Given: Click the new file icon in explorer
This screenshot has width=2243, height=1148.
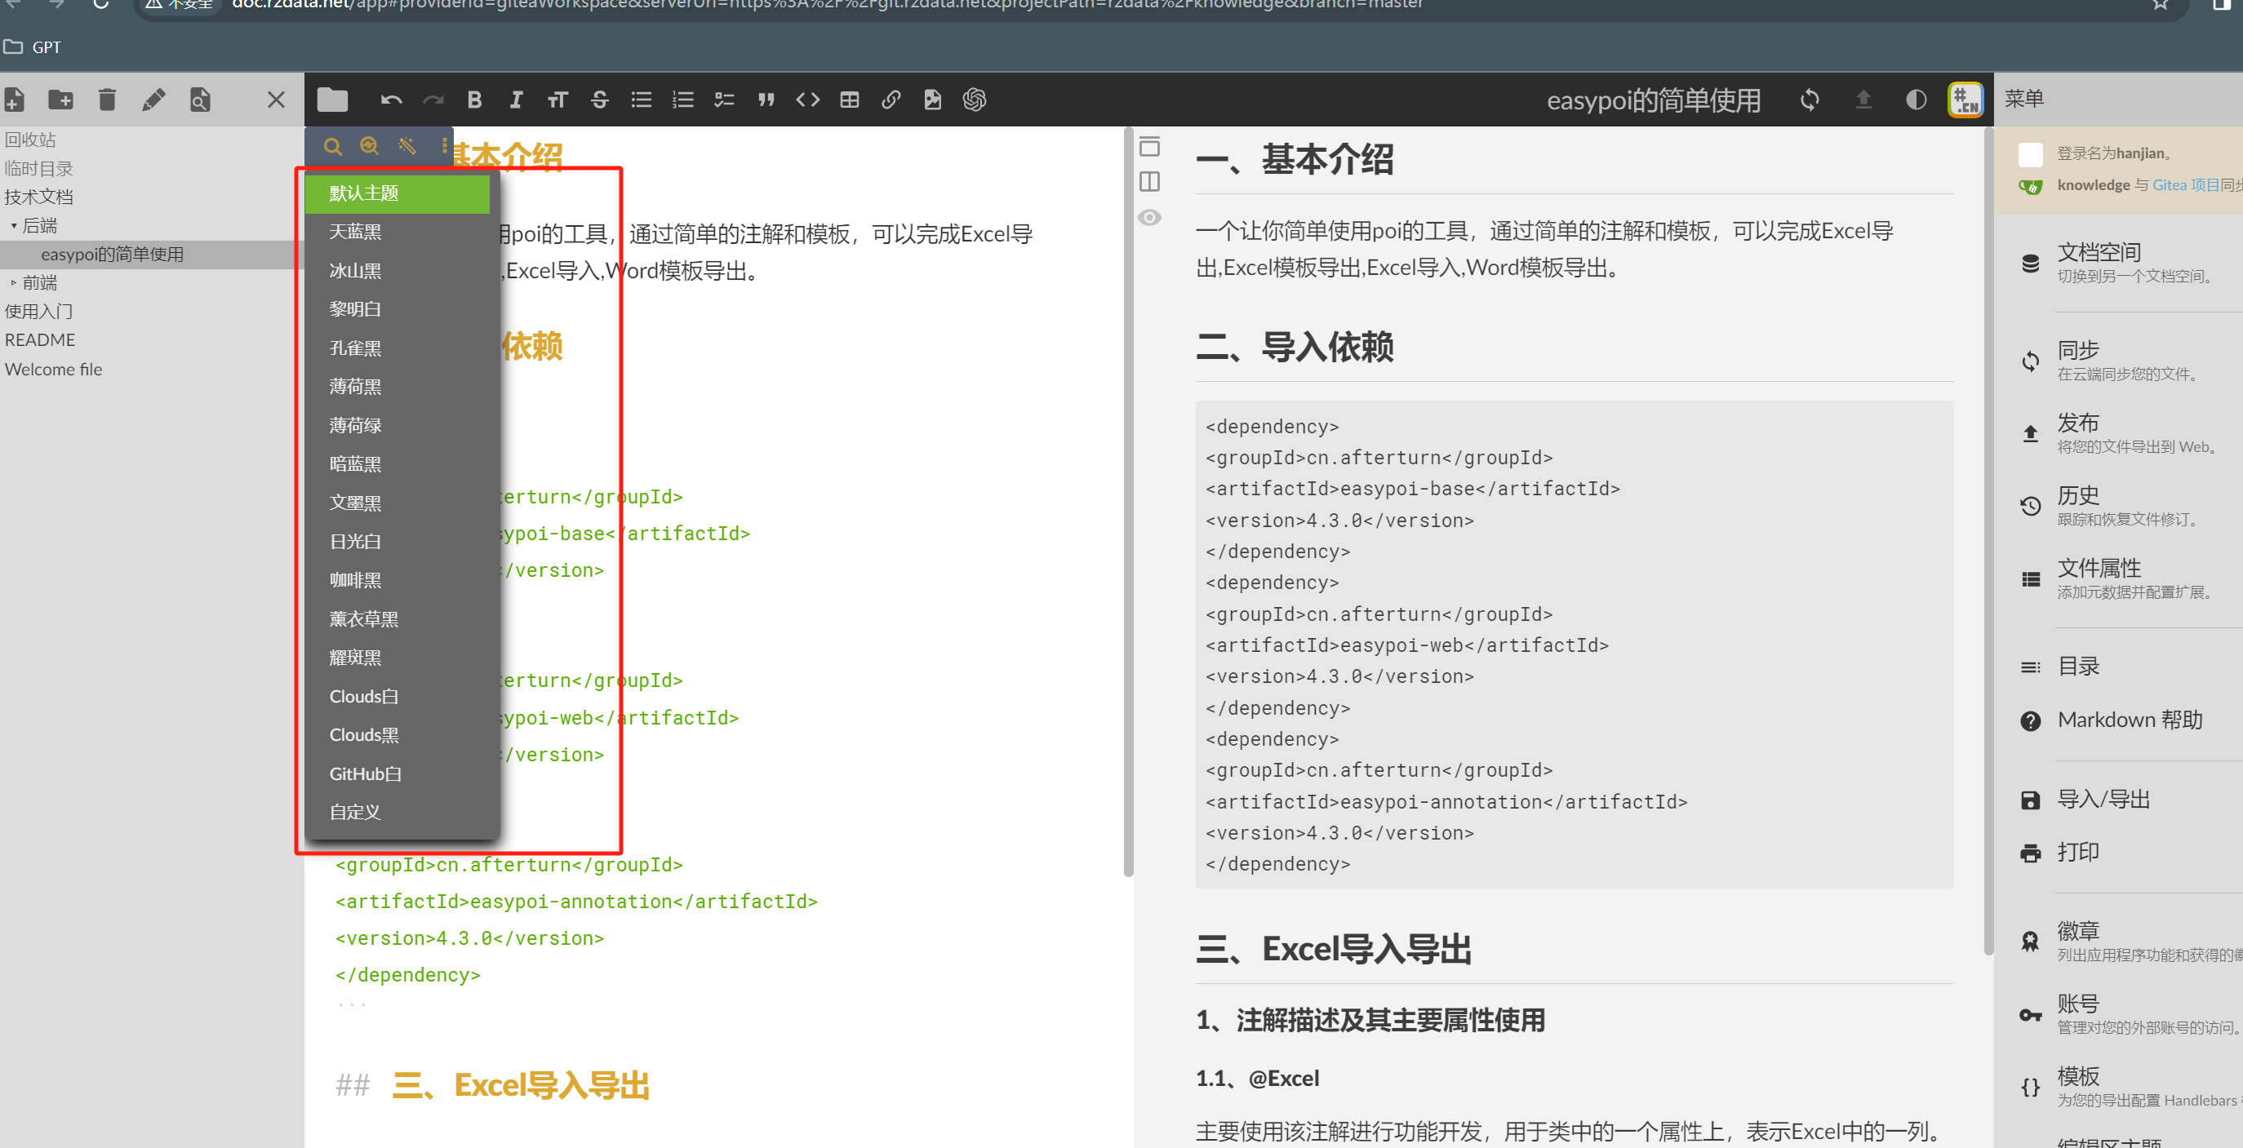Looking at the screenshot, I should pos(14,100).
